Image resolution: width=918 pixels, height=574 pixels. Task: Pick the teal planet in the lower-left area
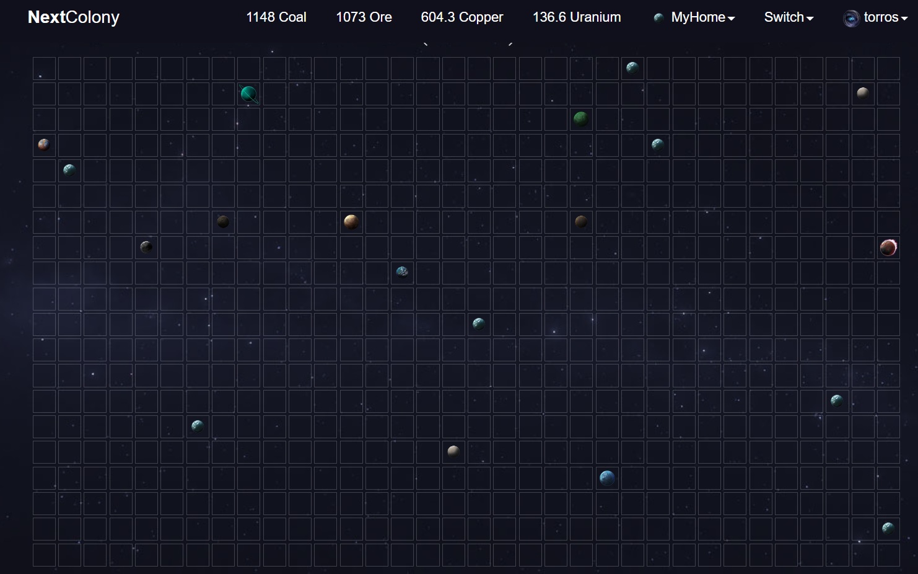(198, 426)
